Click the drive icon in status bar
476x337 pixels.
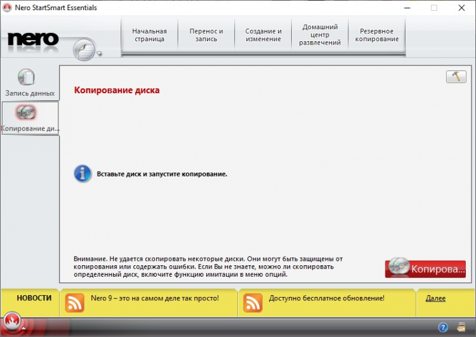[461, 327]
